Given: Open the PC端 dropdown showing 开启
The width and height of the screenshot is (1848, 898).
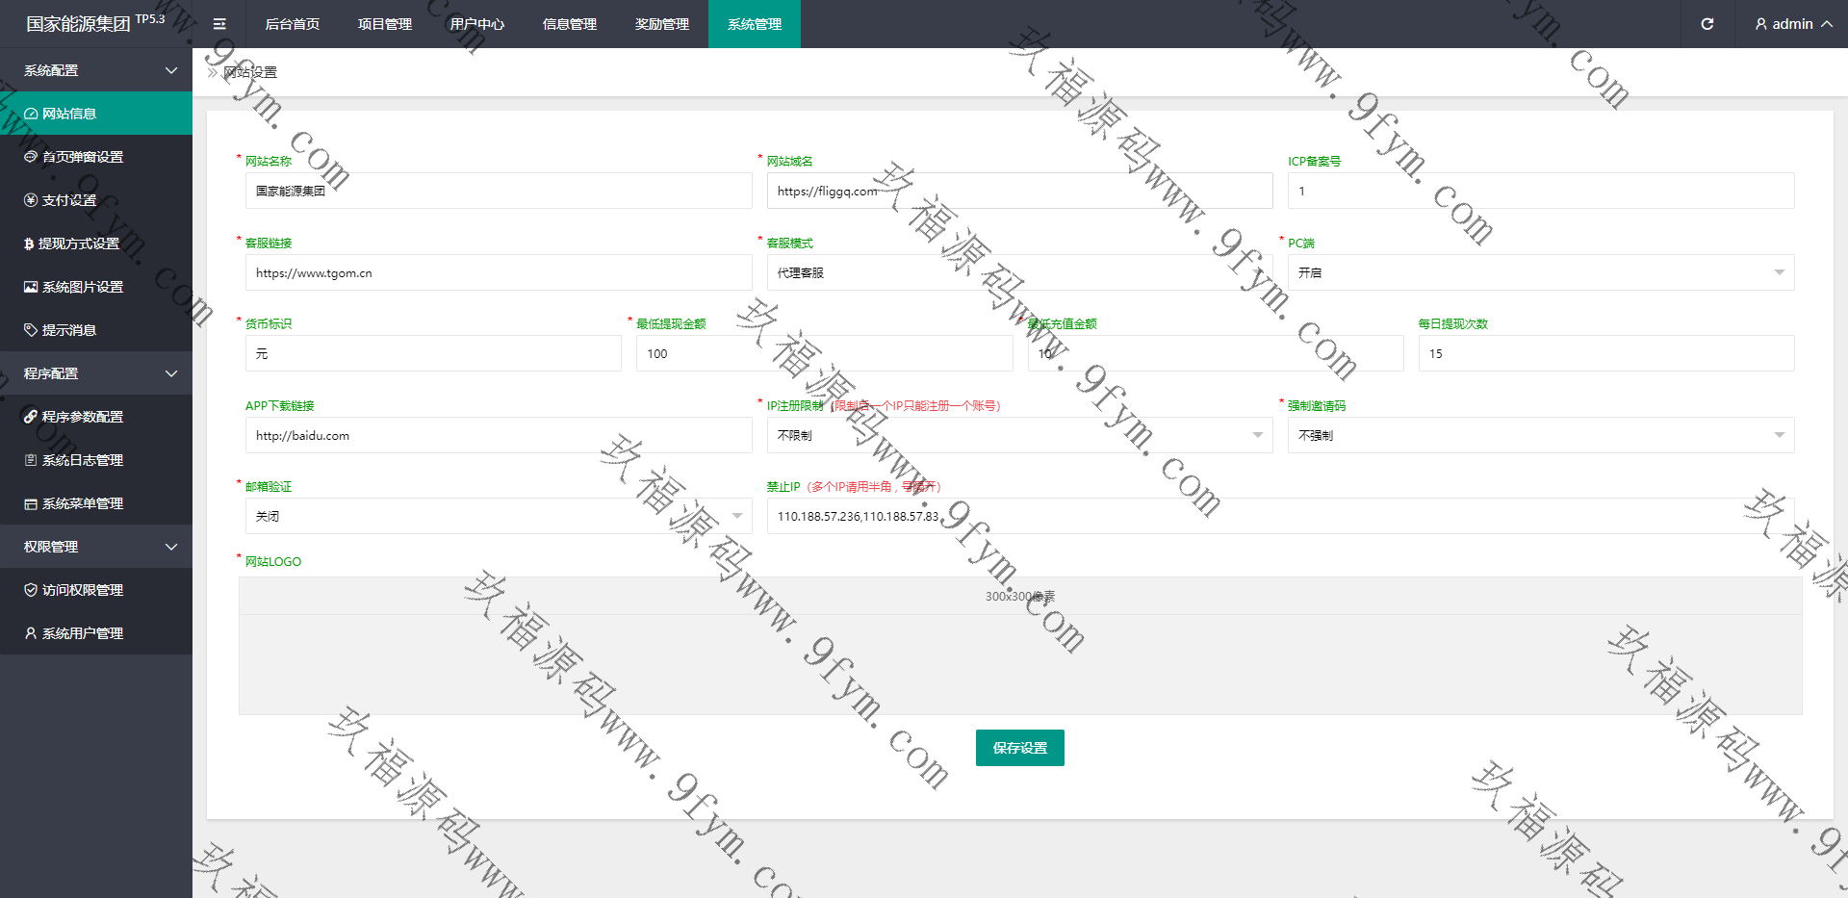Looking at the screenshot, I should tap(1540, 272).
